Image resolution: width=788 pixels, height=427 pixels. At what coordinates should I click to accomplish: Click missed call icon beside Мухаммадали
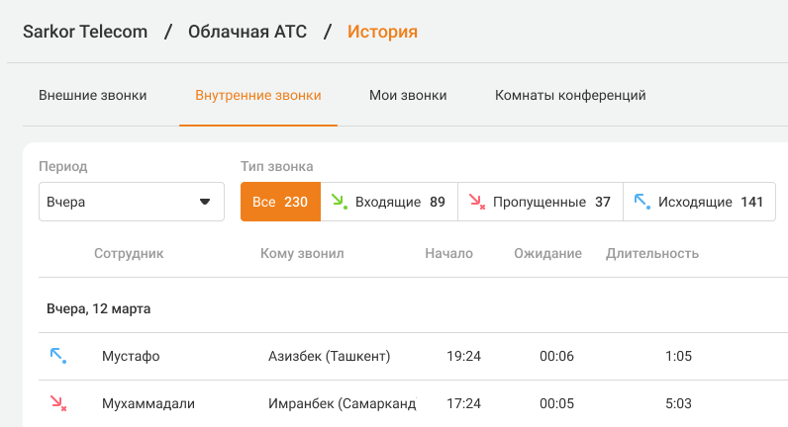(57, 402)
